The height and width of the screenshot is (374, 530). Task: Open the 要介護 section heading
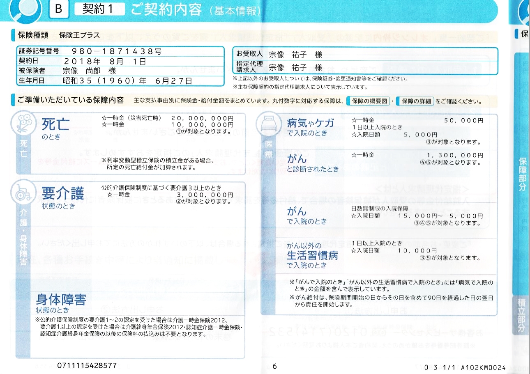[x=62, y=193]
